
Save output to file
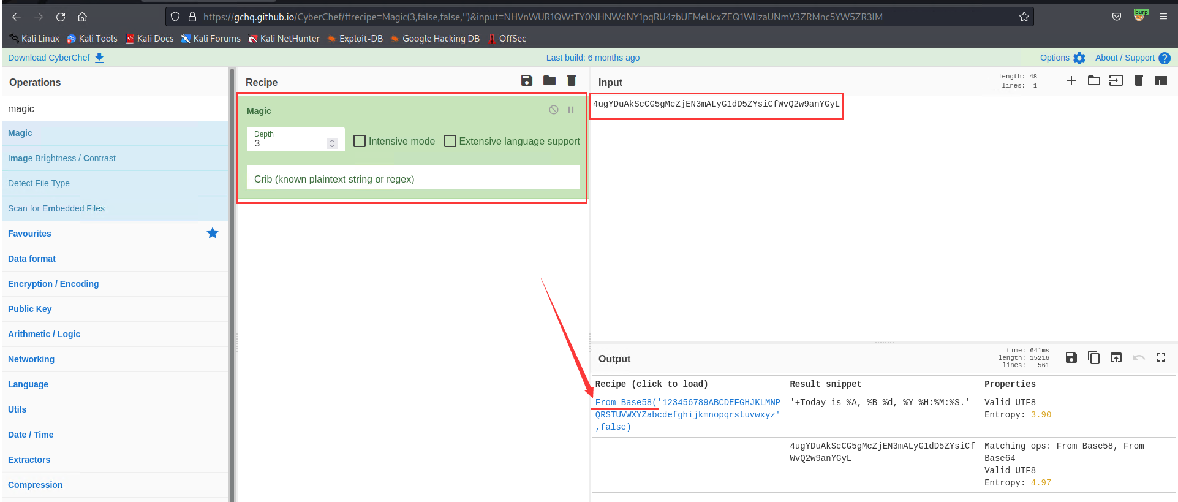coord(1071,357)
